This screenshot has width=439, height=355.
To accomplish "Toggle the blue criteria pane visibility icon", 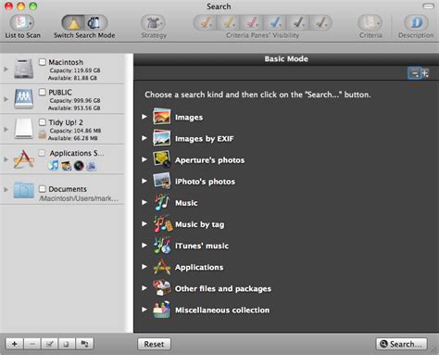I will coord(275,22).
